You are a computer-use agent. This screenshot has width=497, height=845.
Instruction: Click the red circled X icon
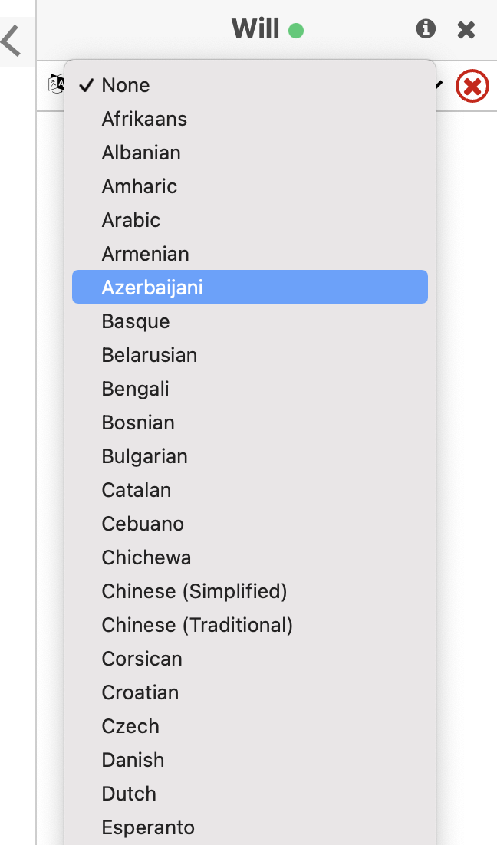coord(472,86)
